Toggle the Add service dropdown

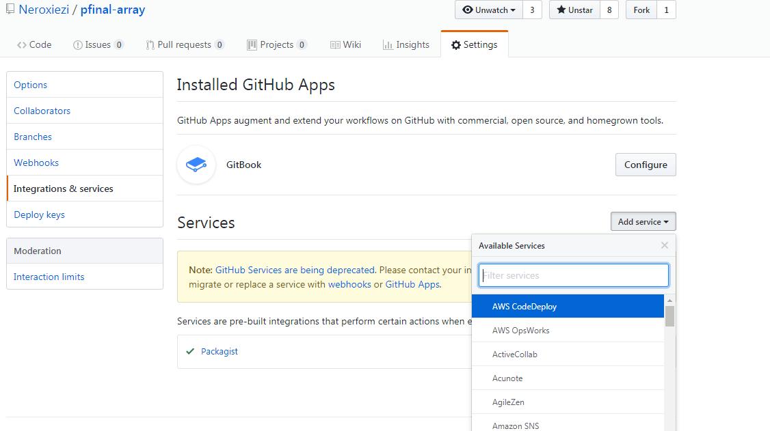[x=643, y=221]
